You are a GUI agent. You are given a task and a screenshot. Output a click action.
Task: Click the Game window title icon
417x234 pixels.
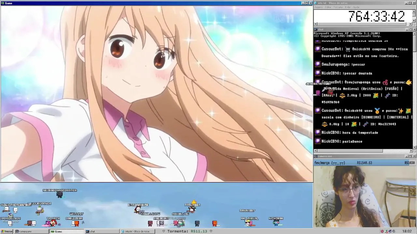coord(3,3)
